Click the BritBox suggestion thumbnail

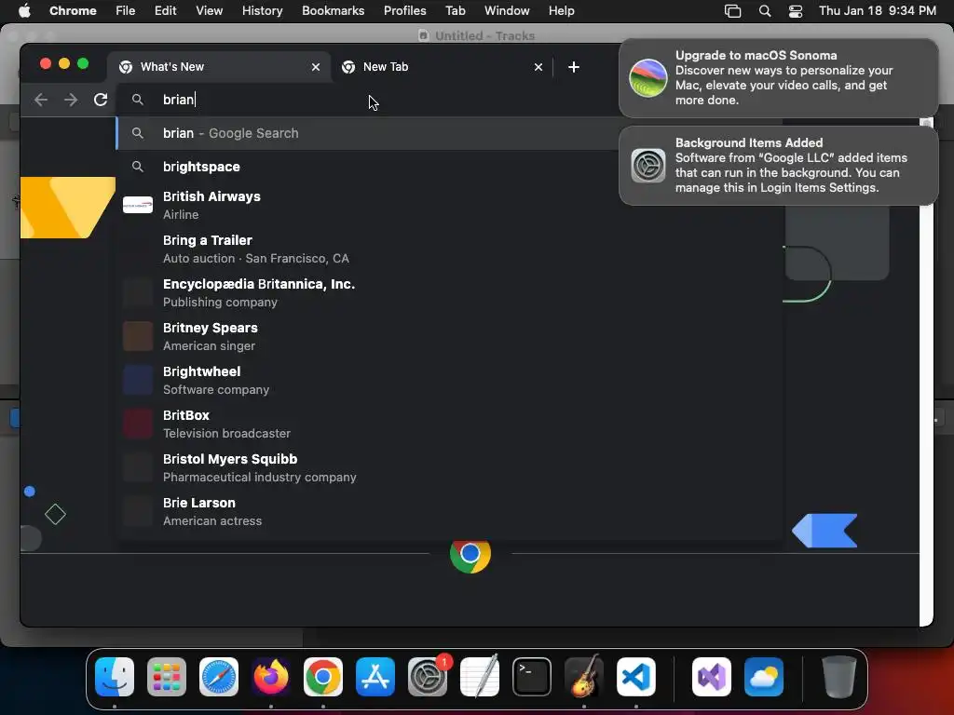point(138,424)
